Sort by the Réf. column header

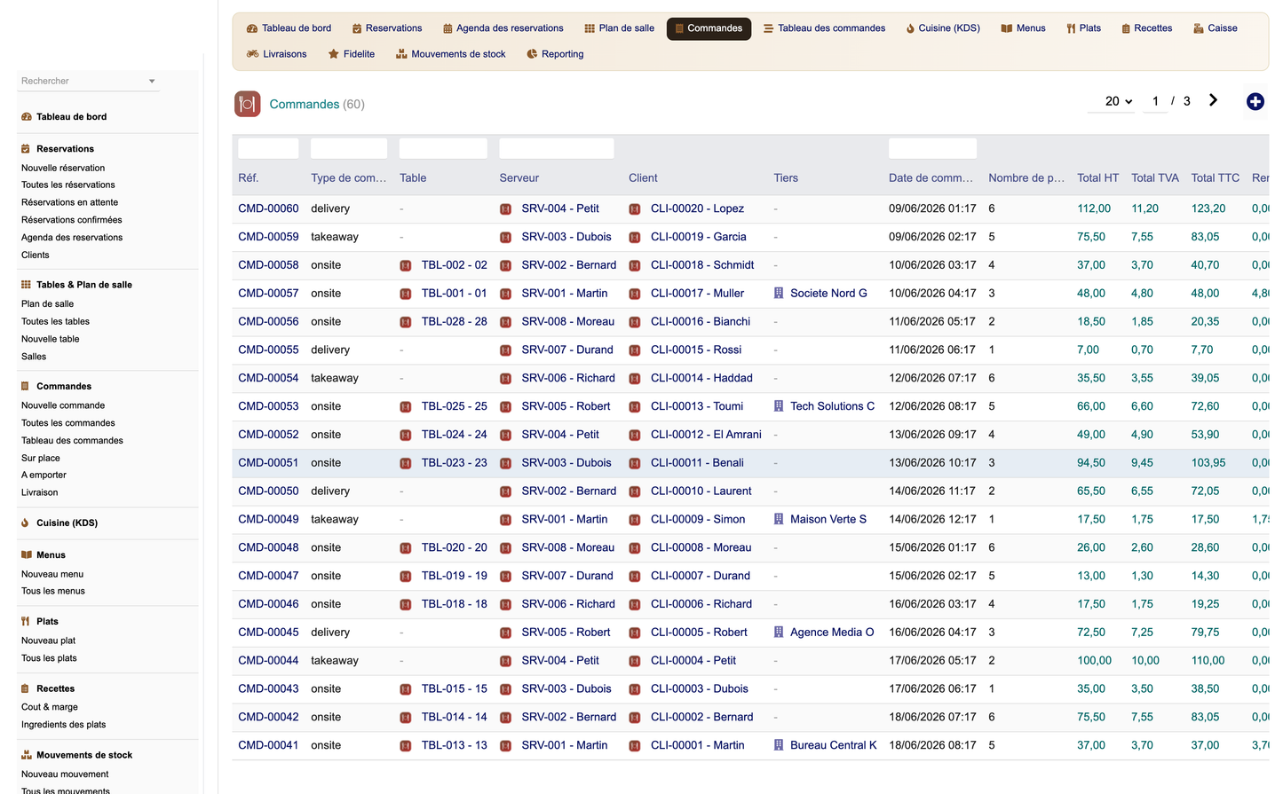249,178
